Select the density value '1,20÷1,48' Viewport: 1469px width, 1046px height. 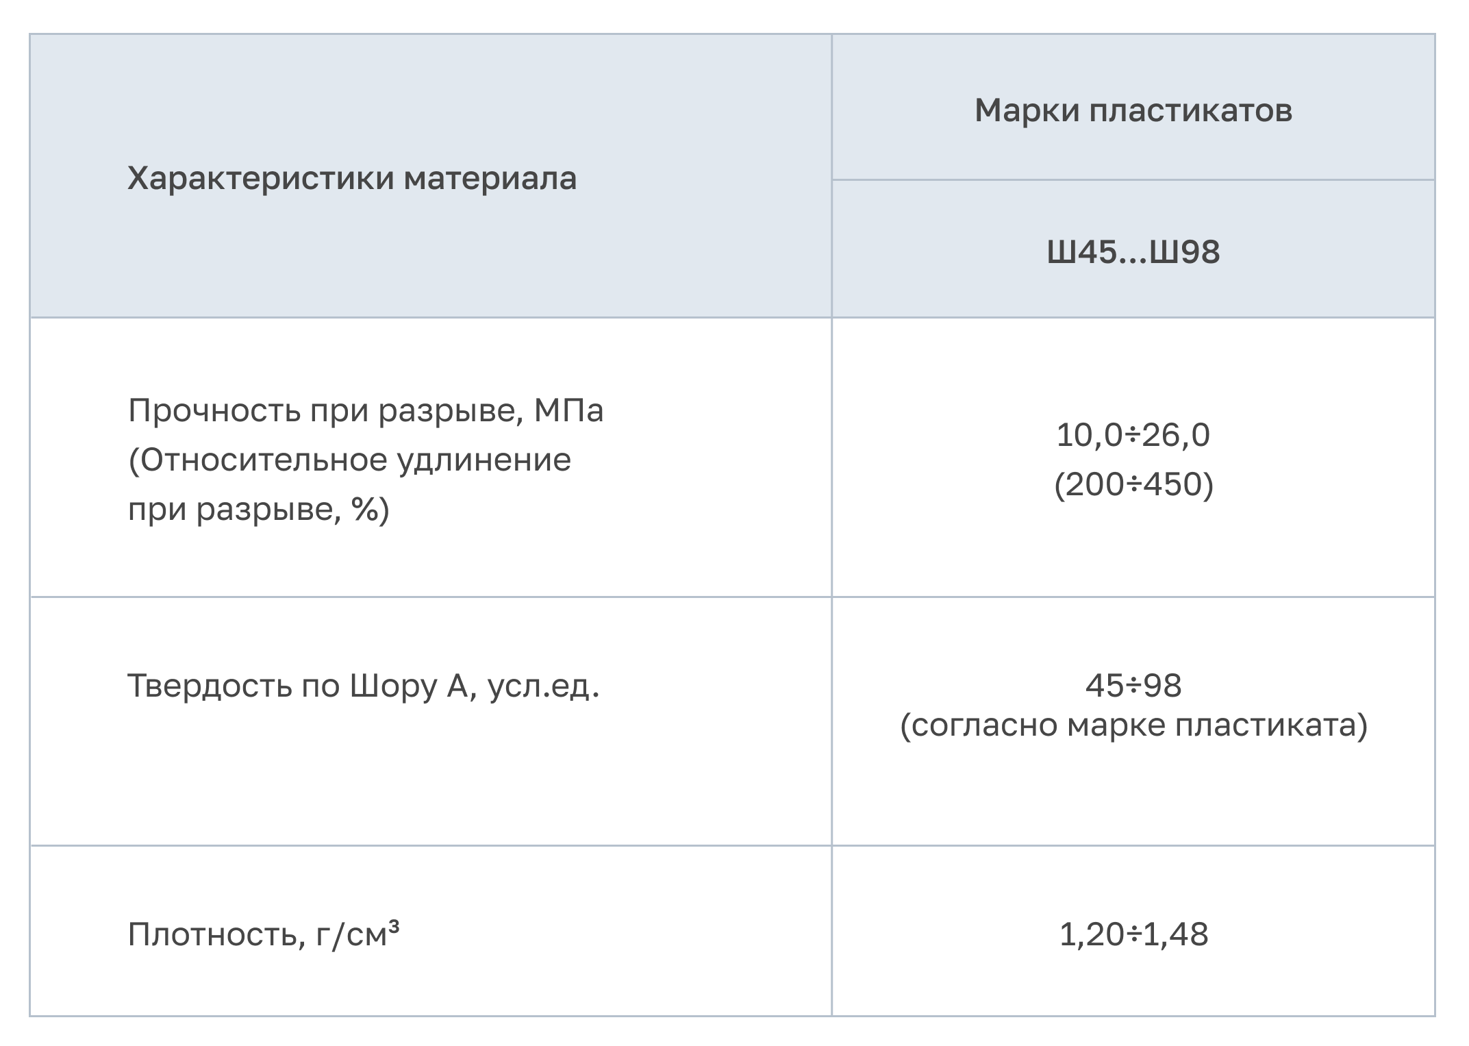click(1133, 934)
